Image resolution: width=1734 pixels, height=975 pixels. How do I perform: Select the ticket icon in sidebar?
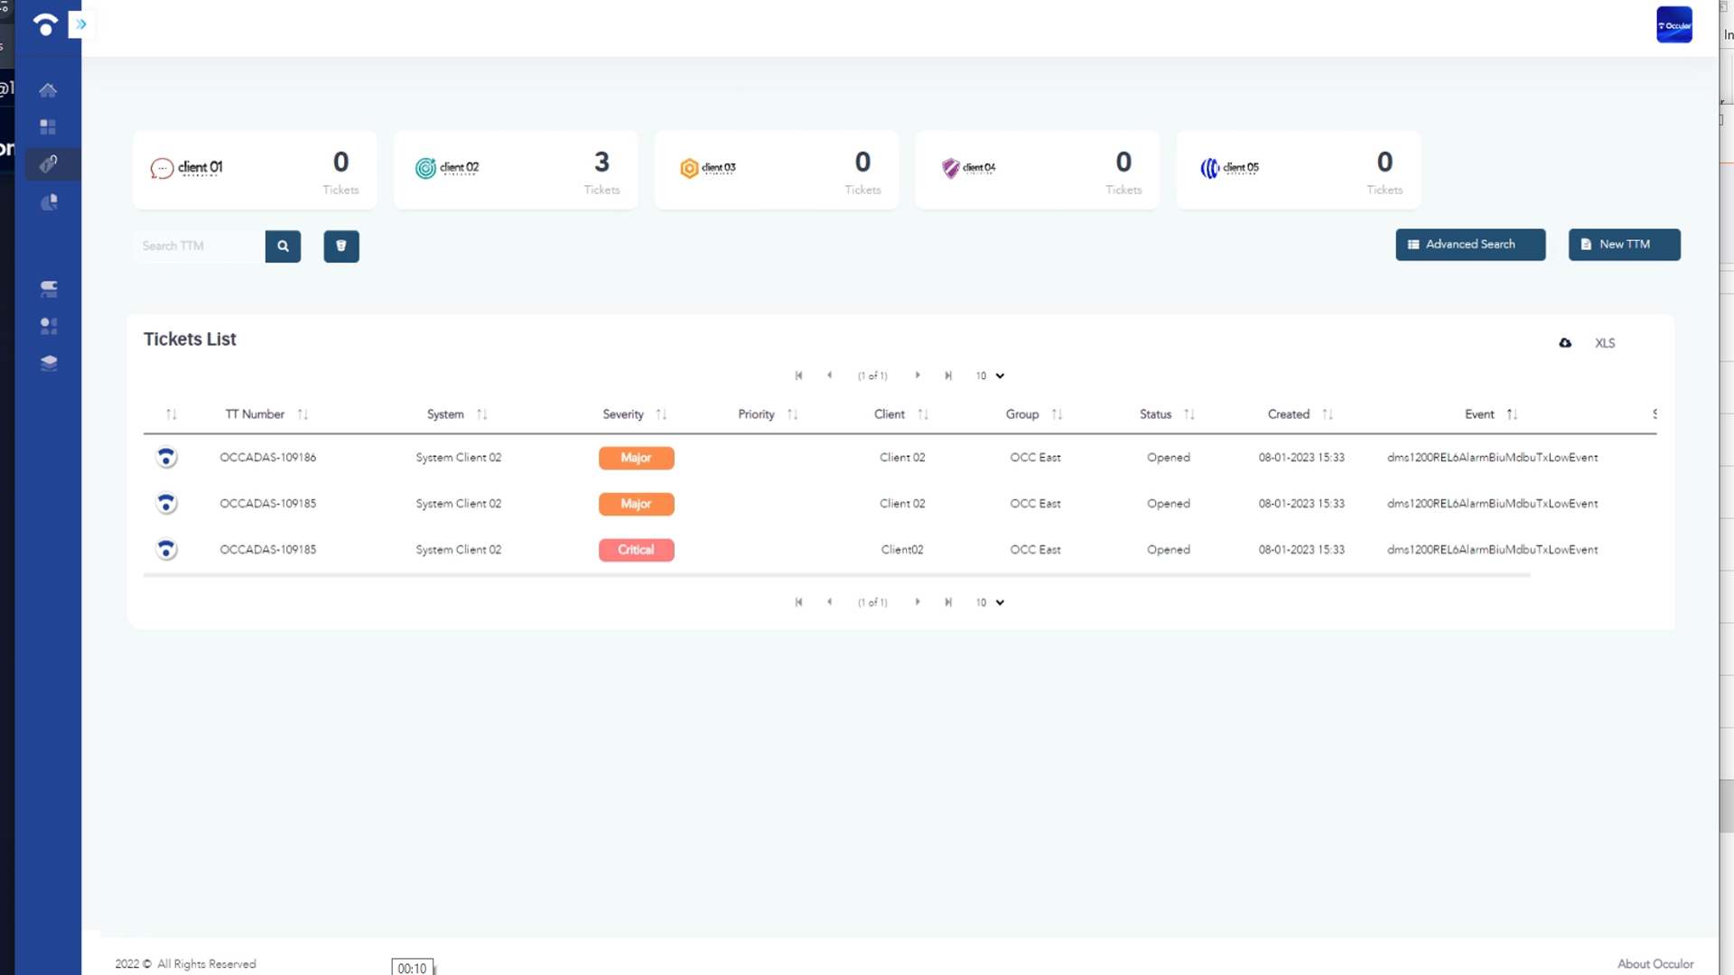click(x=48, y=164)
